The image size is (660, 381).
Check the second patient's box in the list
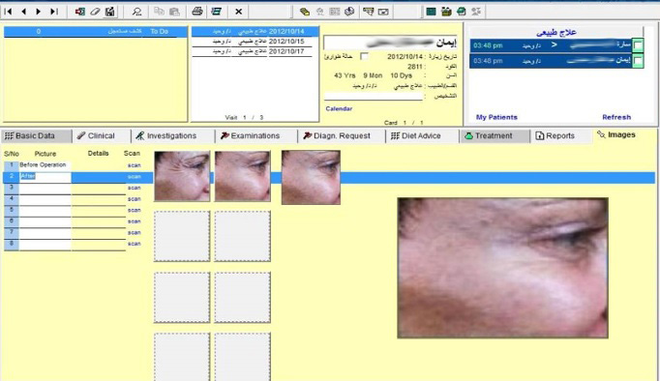(638, 61)
